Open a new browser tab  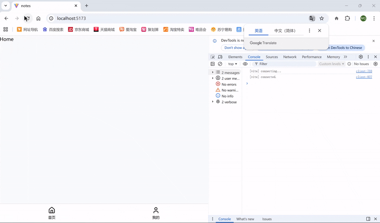[x=87, y=6]
